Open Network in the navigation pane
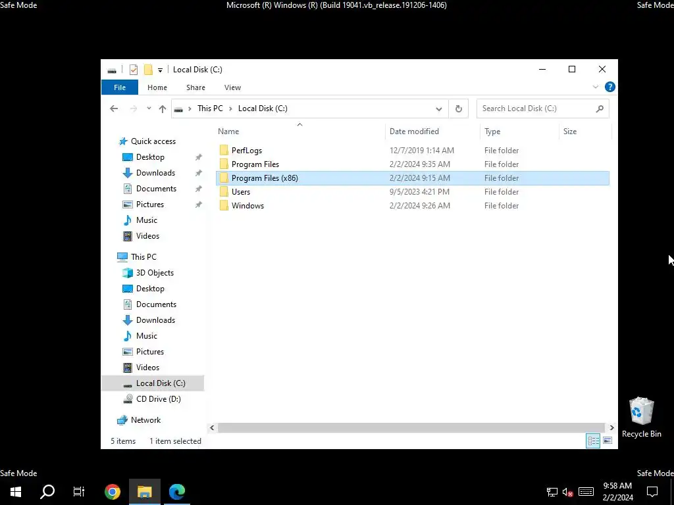Image resolution: width=674 pixels, height=505 pixels. (145, 420)
